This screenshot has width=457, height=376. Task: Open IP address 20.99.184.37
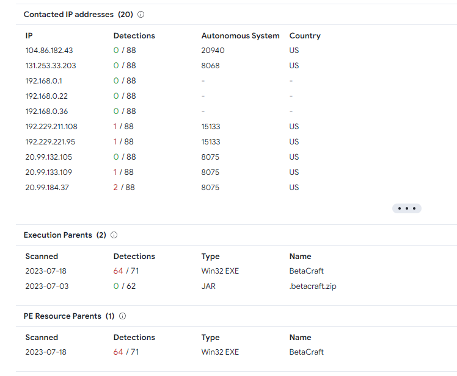click(47, 188)
